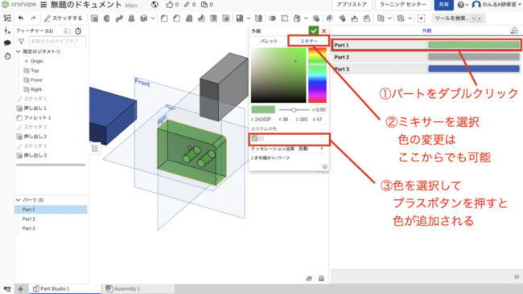The width and height of the screenshot is (523, 294).
Task: Switch to the Assembly 1 tab
Action: [x=123, y=288]
